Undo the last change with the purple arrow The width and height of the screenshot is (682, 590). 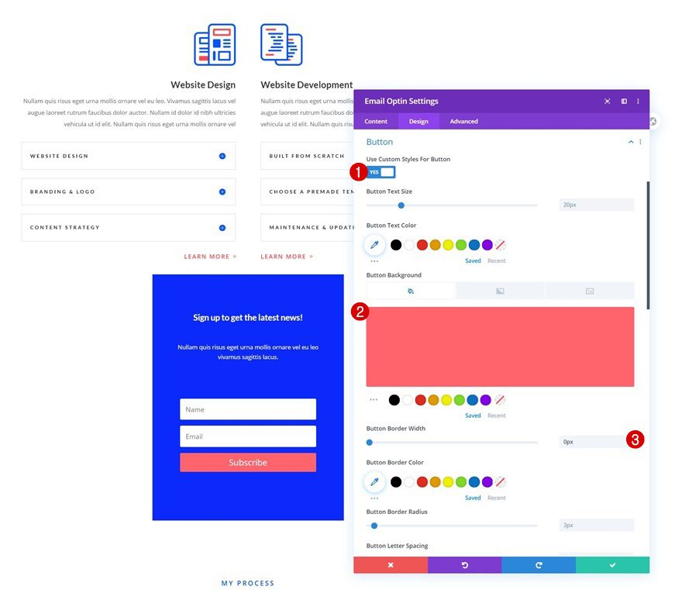click(464, 564)
